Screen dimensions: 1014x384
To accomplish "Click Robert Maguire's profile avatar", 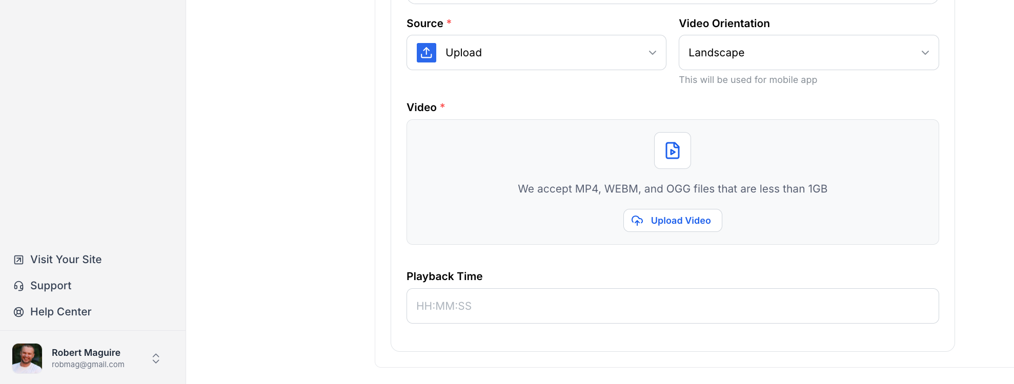I will (x=27, y=358).
